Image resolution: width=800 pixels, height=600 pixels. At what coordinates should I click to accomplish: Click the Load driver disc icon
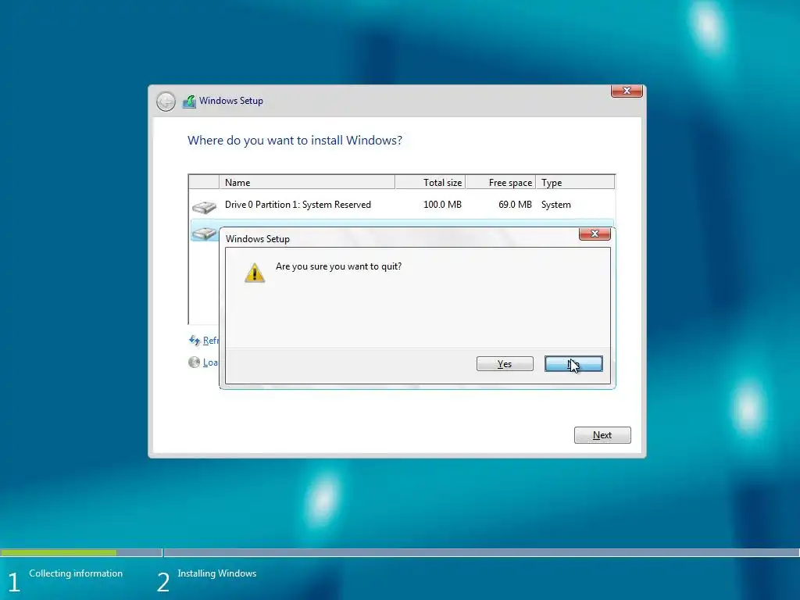click(195, 362)
